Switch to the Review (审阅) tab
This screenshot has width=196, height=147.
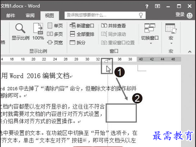[30, 15]
